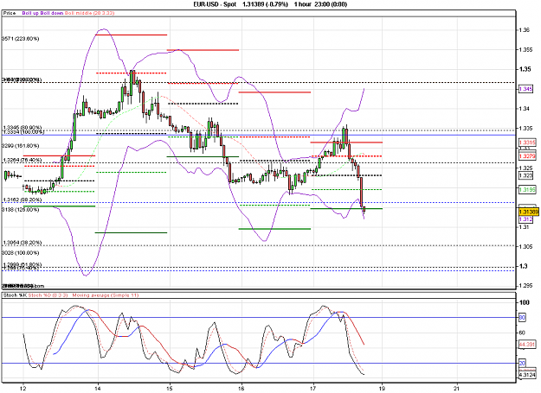
Task: Select the Price legend label
Action: (10, 13)
